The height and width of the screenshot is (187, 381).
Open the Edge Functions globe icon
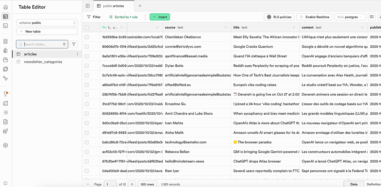[5, 69]
